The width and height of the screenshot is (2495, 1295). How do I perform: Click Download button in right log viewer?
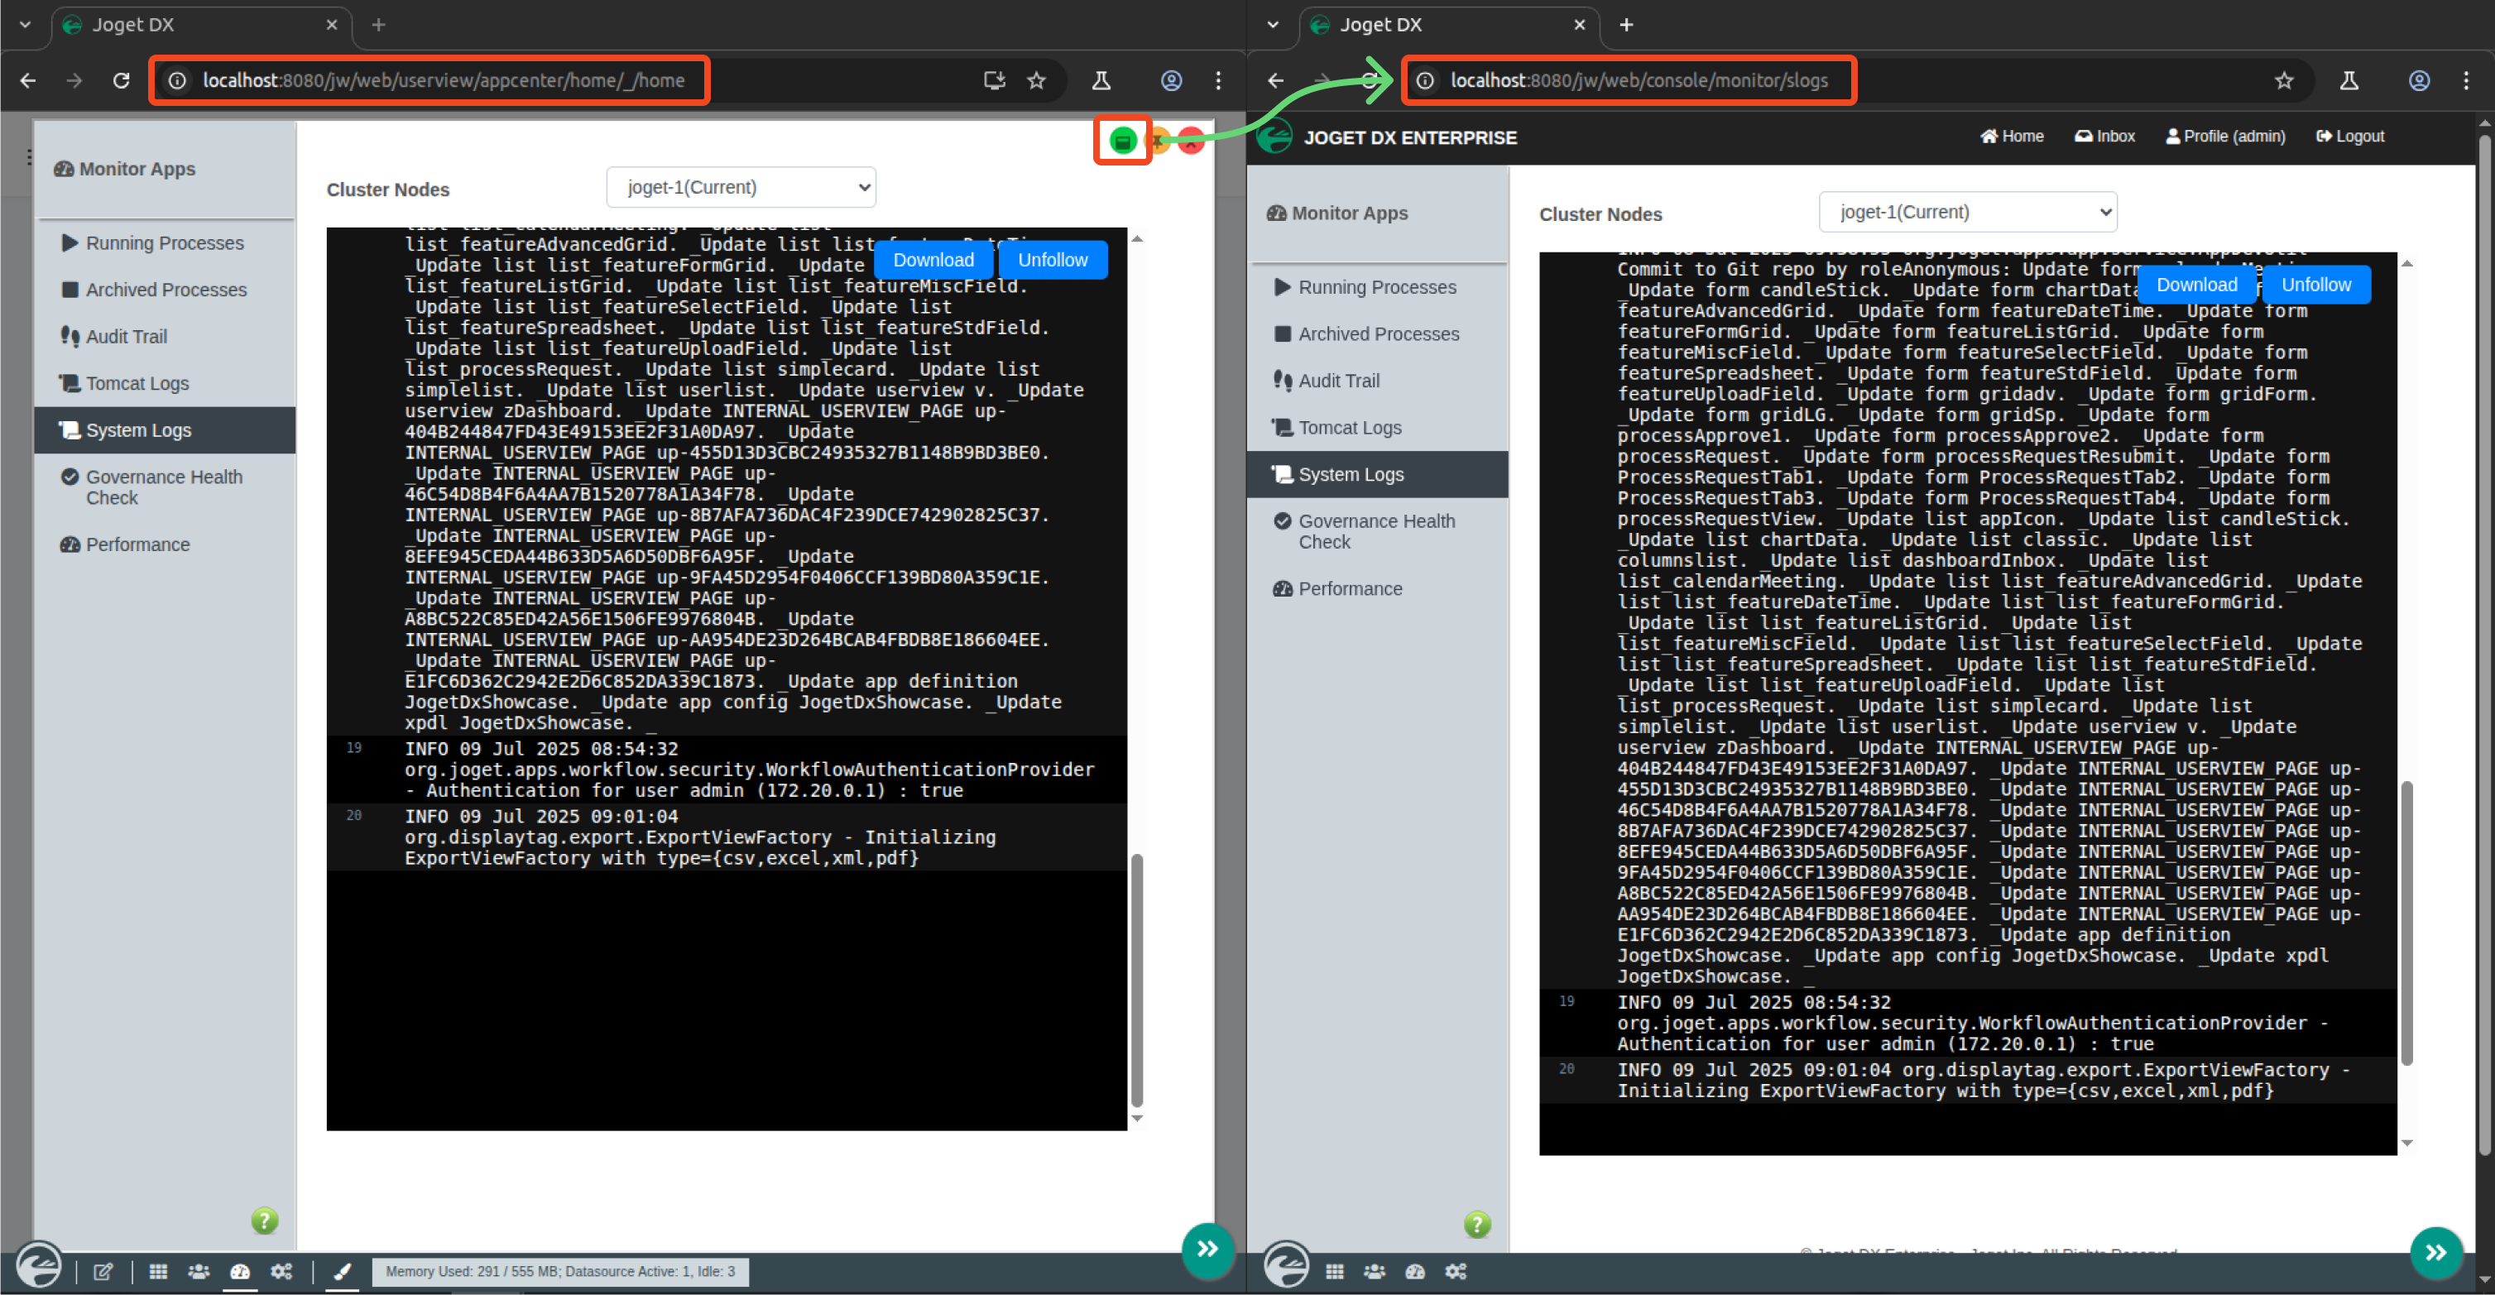pyautogui.click(x=2195, y=285)
